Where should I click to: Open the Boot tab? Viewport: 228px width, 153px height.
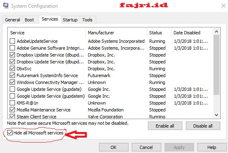pyautogui.click(x=29, y=20)
